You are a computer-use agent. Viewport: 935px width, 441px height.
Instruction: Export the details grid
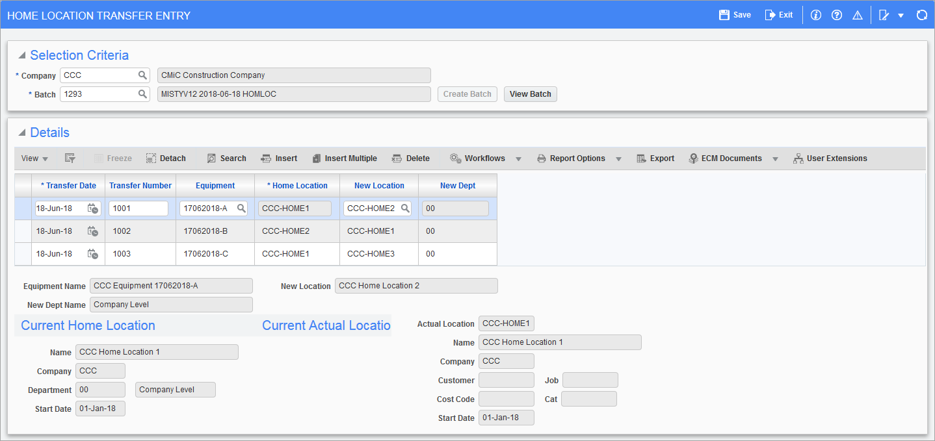point(655,158)
